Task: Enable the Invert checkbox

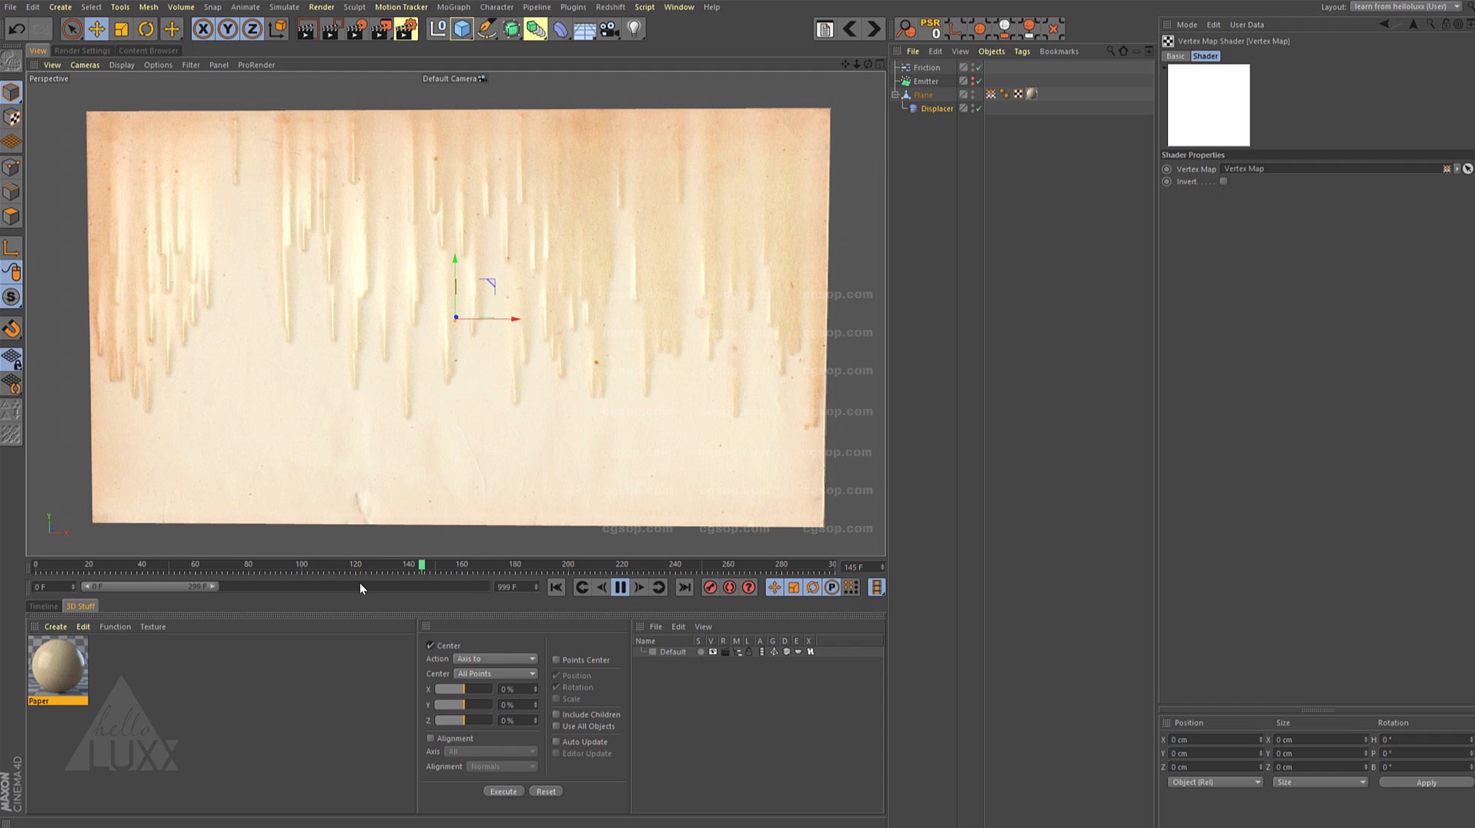Action: (1223, 182)
